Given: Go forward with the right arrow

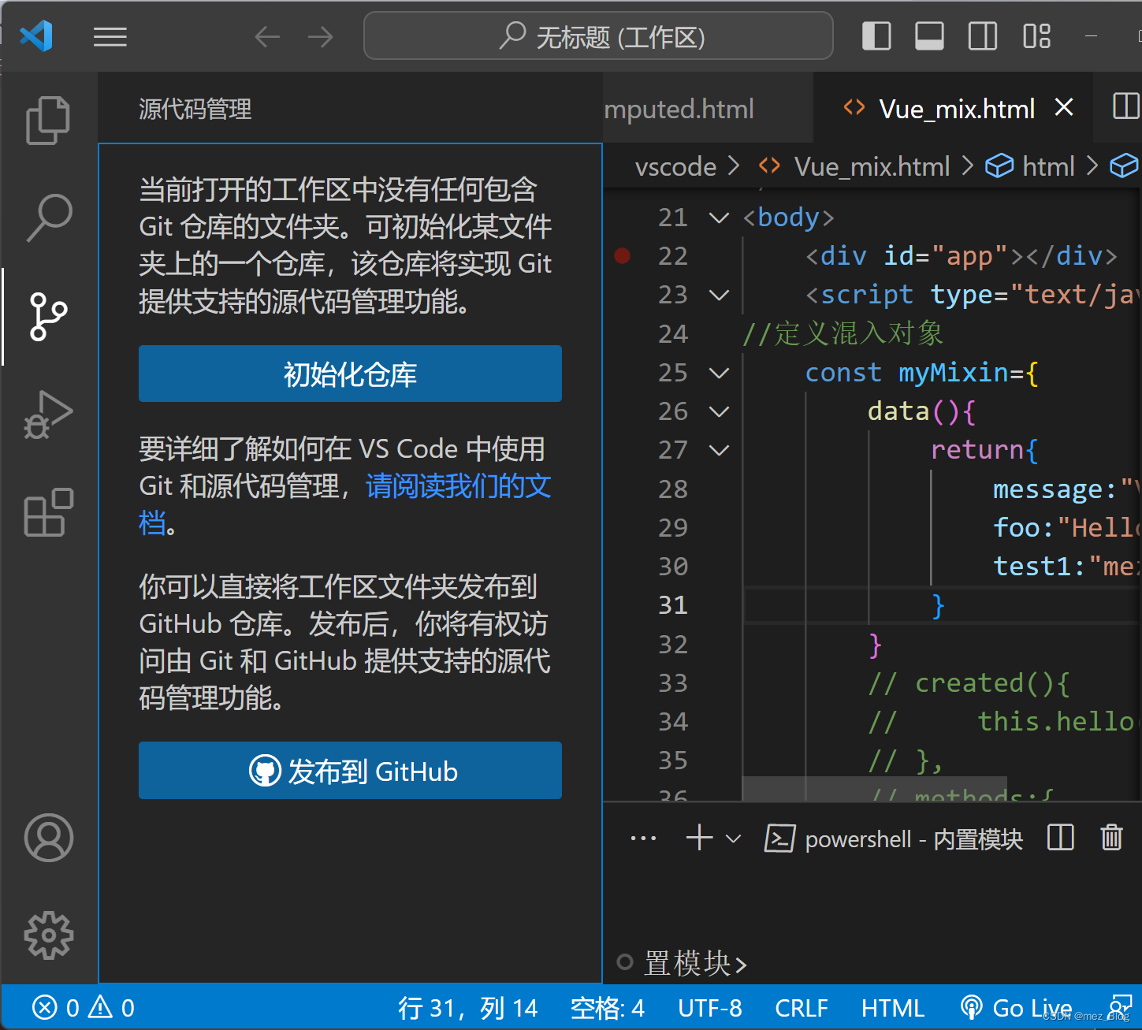Looking at the screenshot, I should (320, 37).
